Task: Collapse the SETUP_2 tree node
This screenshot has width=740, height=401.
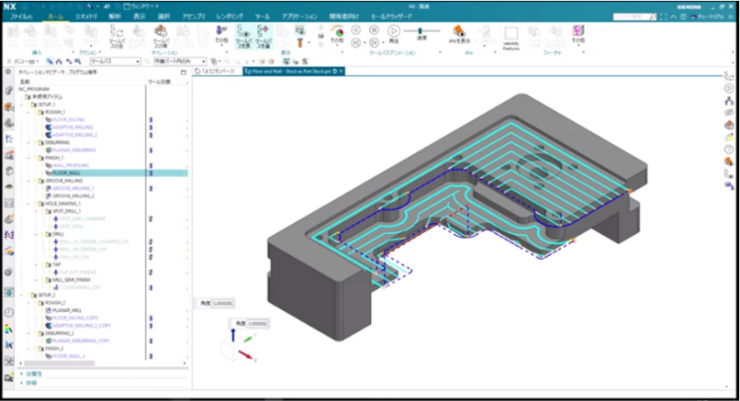Action: coord(21,295)
